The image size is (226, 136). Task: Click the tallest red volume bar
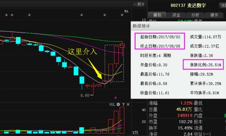click(122, 120)
